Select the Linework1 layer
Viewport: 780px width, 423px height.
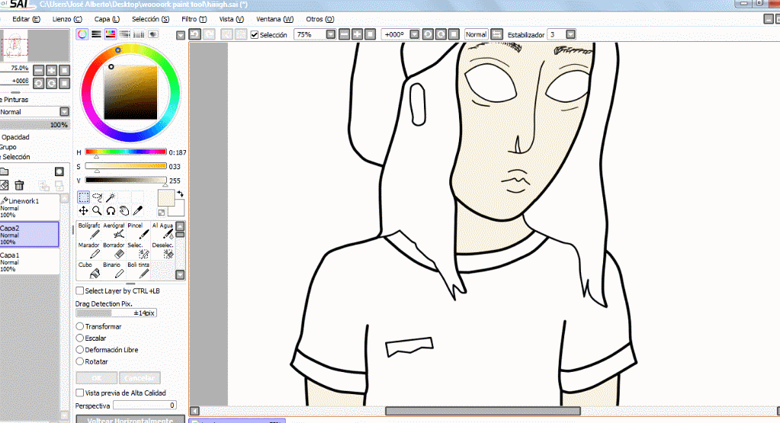(x=30, y=207)
